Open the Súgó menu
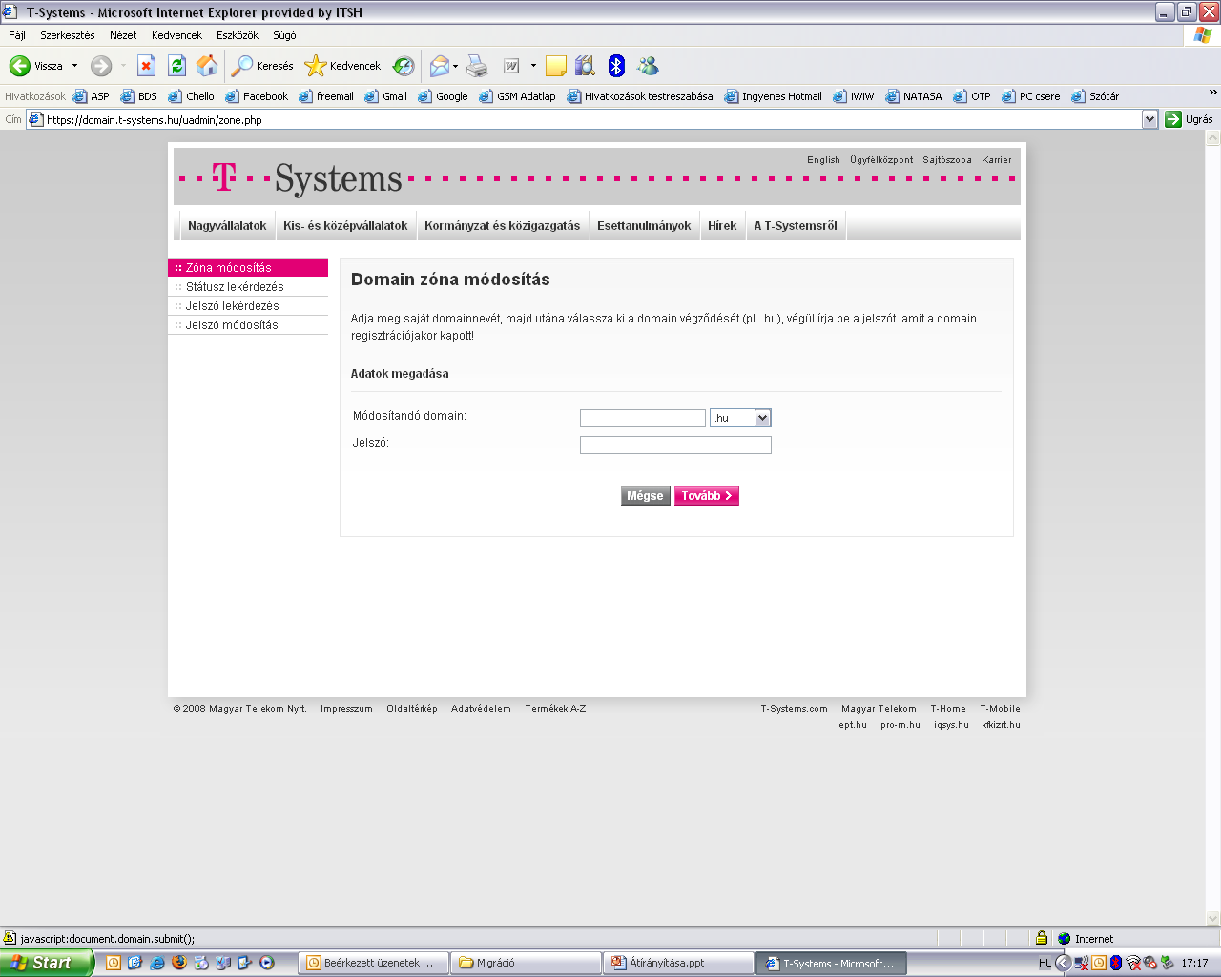1221x977 pixels. (284, 35)
